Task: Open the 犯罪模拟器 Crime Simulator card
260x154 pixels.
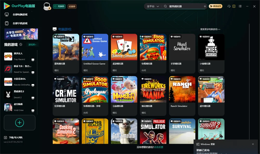Action: click(x=66, y=96)
